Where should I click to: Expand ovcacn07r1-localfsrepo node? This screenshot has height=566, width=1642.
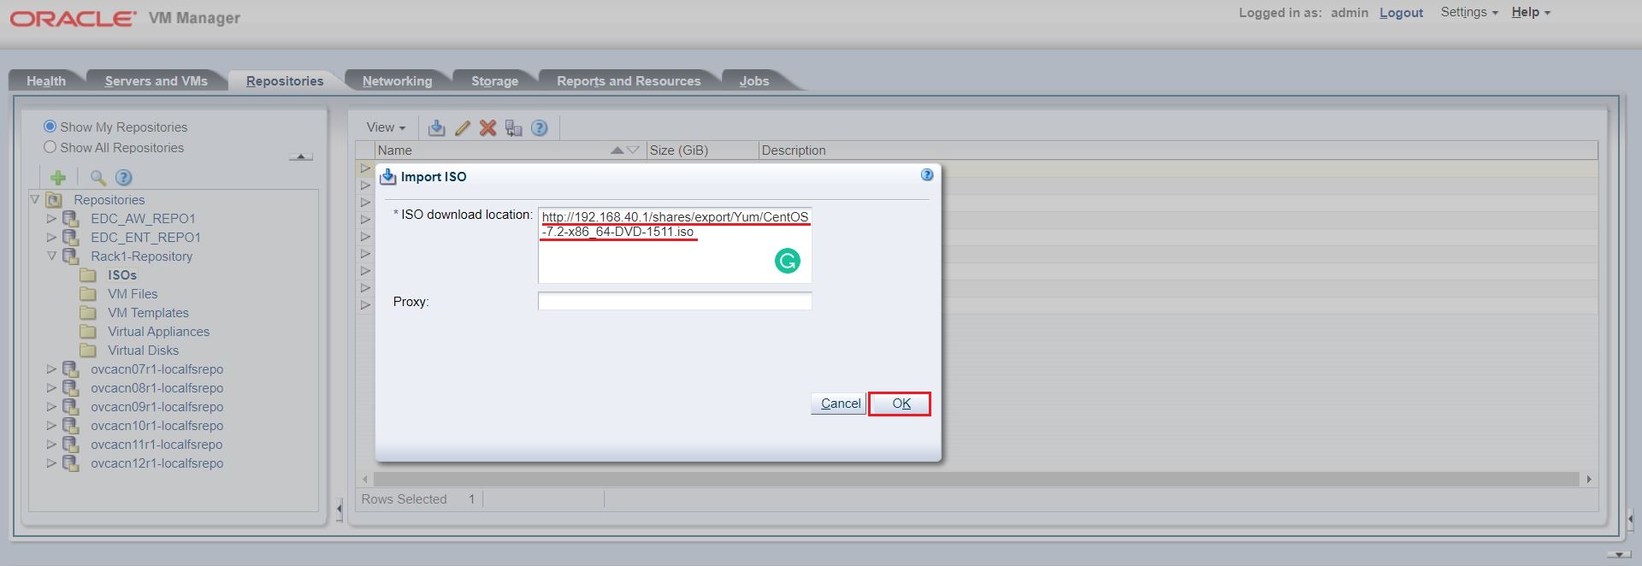click(x=51, y=368)
